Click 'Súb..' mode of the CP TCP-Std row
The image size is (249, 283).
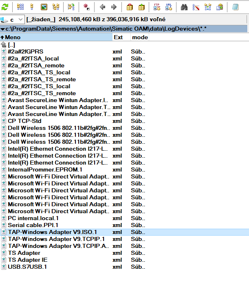pyautogui.click(x=138, y=121)
